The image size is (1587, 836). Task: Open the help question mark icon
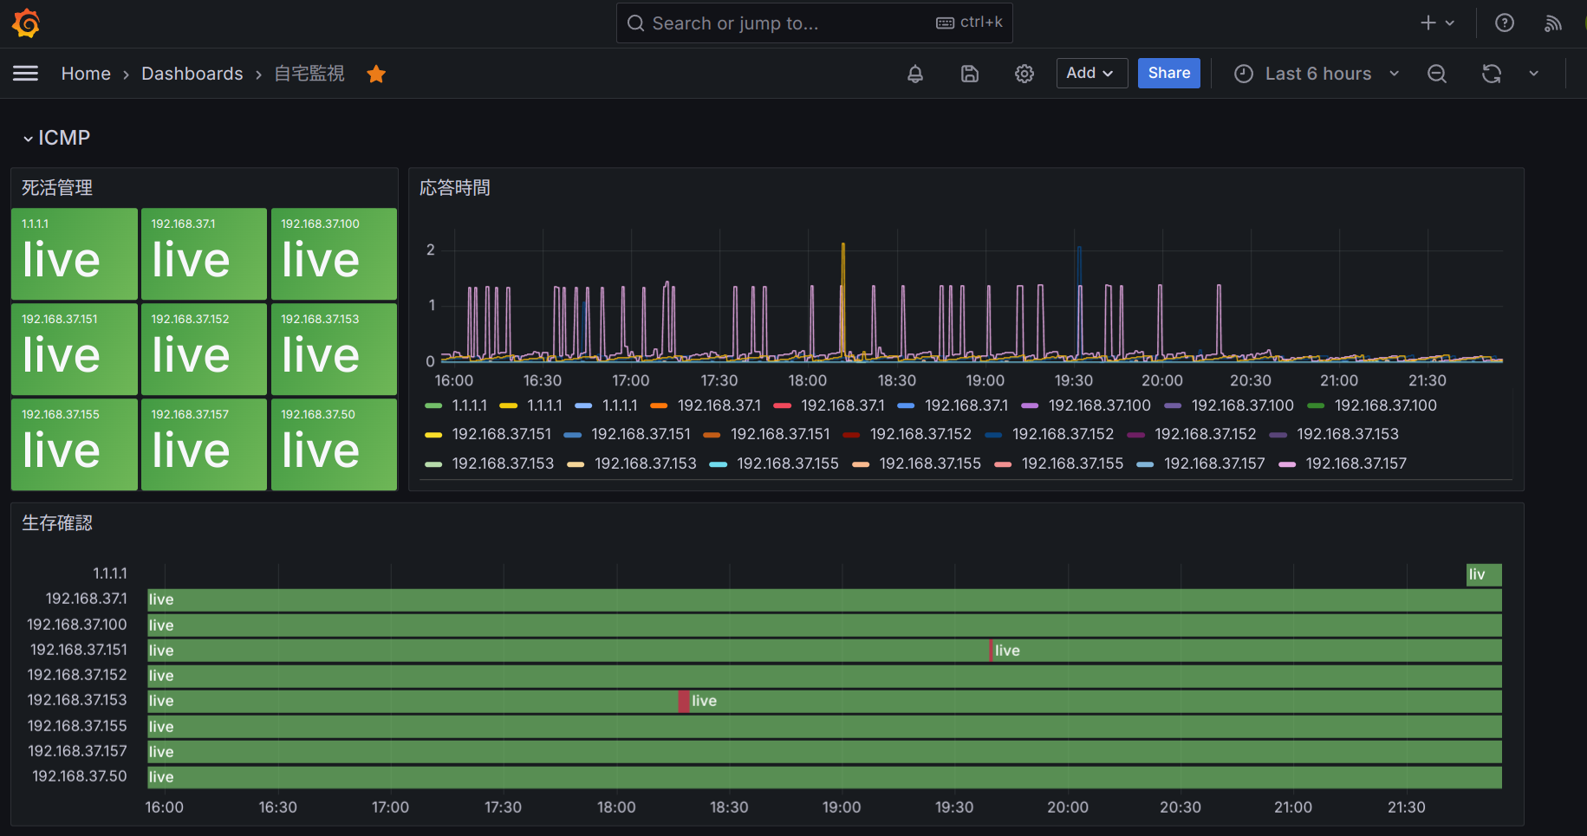(1505, 23)
